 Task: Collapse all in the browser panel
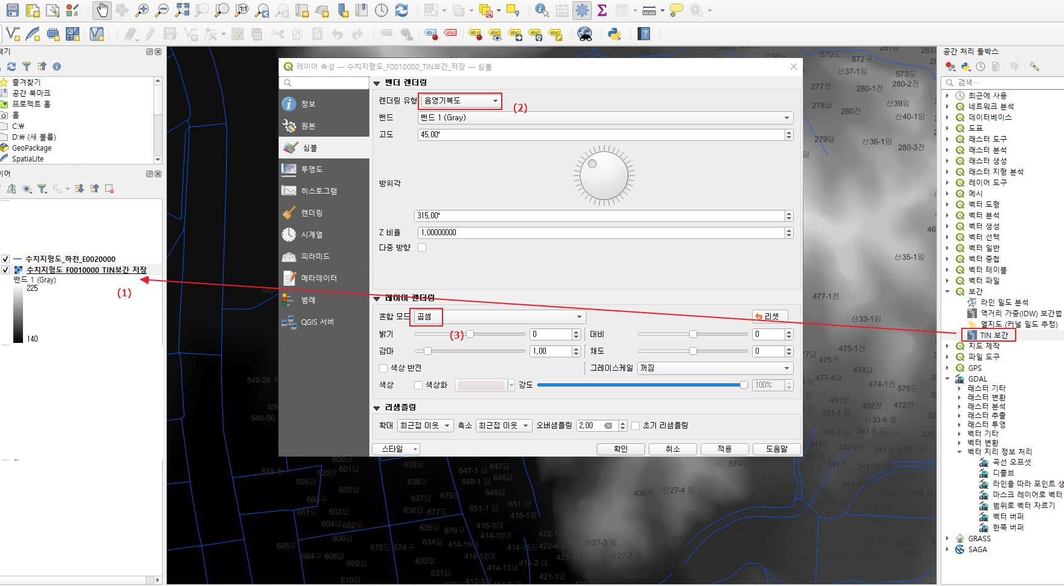pos(42,67)
